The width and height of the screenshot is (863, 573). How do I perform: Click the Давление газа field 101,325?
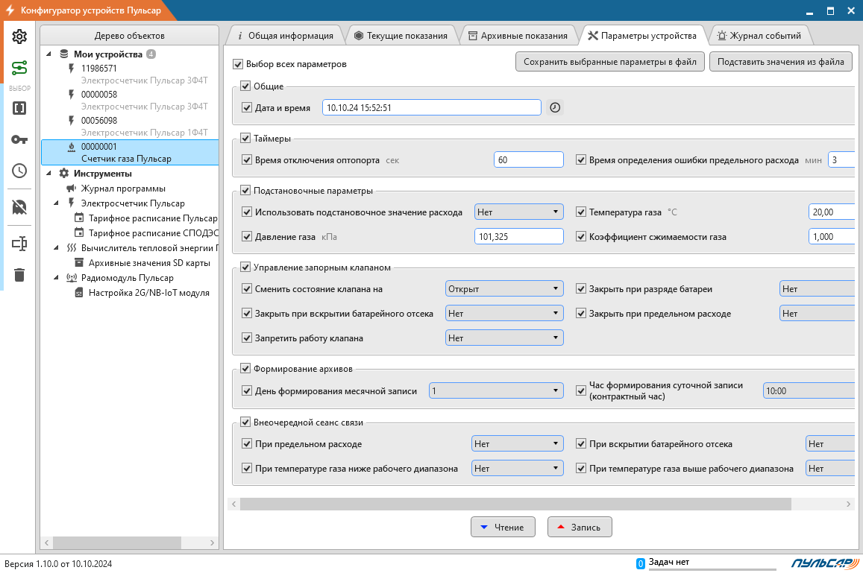coord(519,236)
